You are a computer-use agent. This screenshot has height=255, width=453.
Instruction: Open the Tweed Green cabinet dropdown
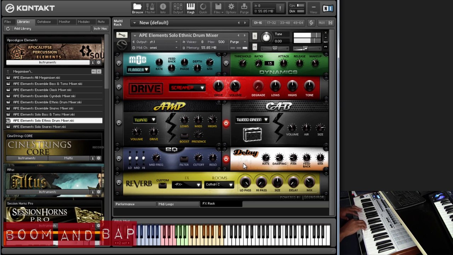coord(252,120)
